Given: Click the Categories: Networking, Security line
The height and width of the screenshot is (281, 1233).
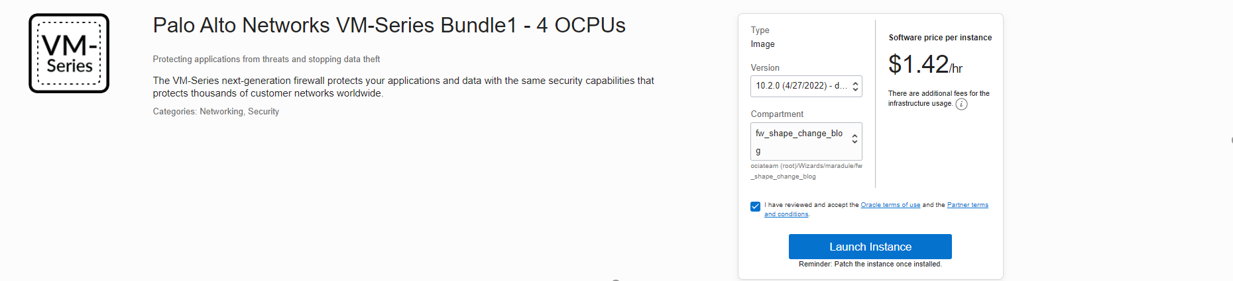Looking at the screenshot, I should coord(216,112).
